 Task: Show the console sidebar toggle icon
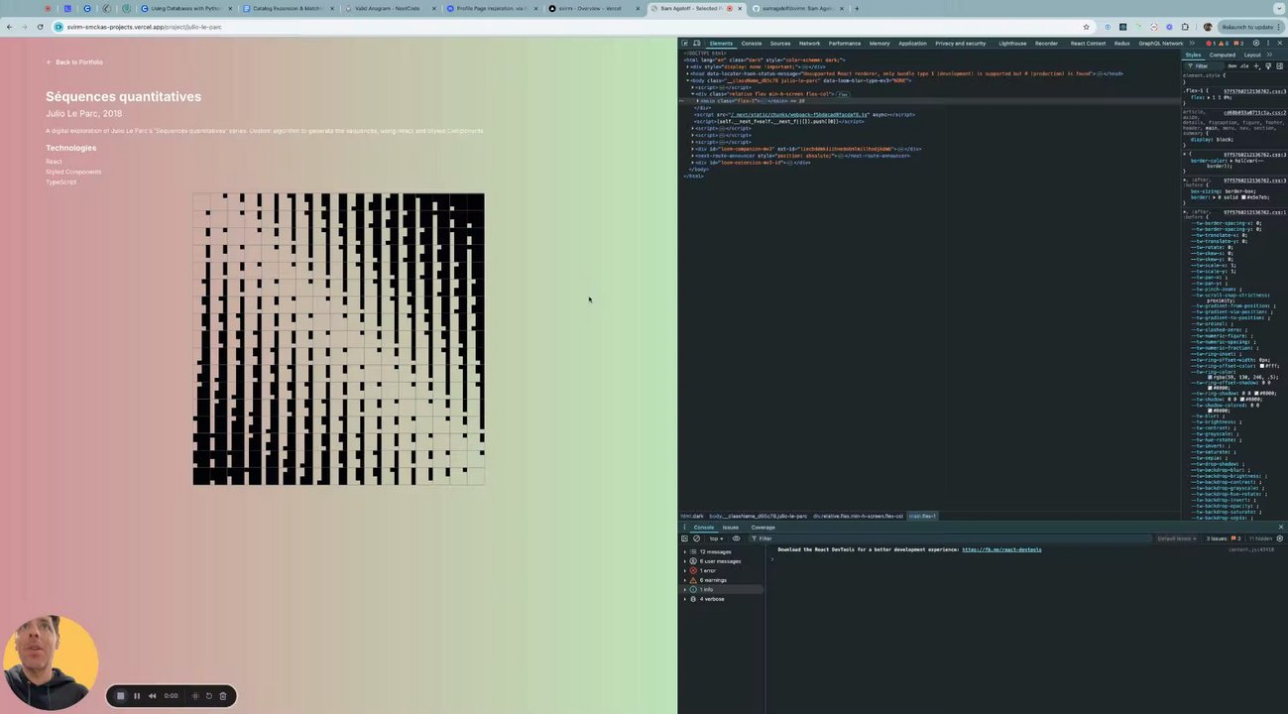point(684,538)
